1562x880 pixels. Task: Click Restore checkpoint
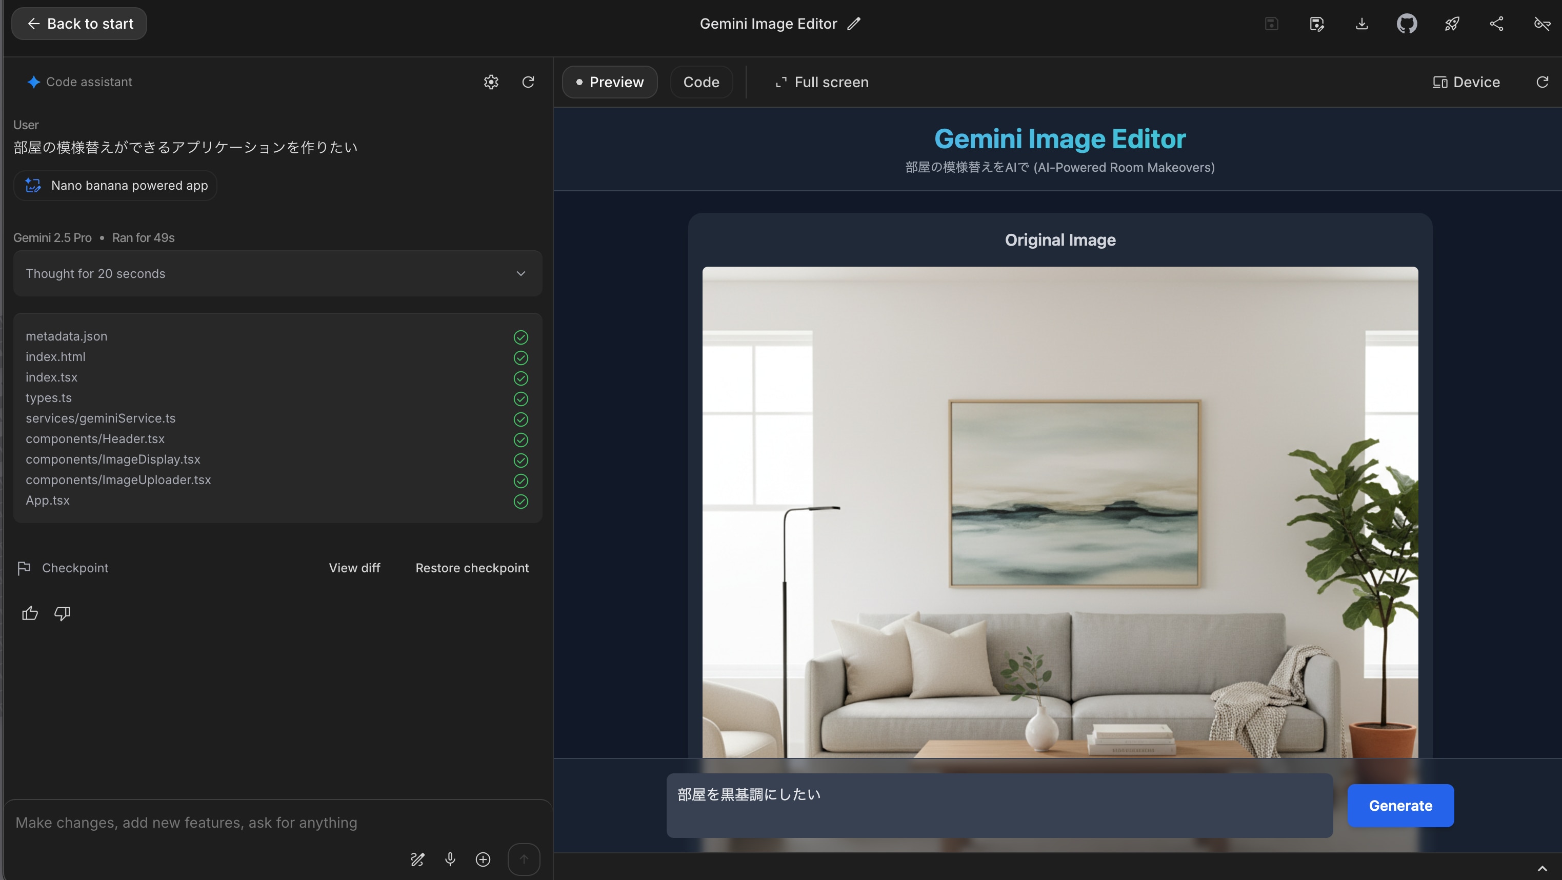[472, 568]
